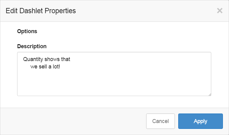Click the word "Edit" in dialog title
The width and height of the screenshot is (229, 135).
coord(11,11)
